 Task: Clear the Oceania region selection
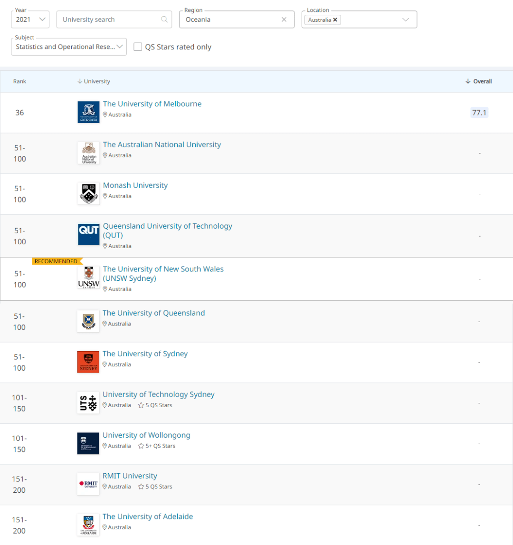284,19
